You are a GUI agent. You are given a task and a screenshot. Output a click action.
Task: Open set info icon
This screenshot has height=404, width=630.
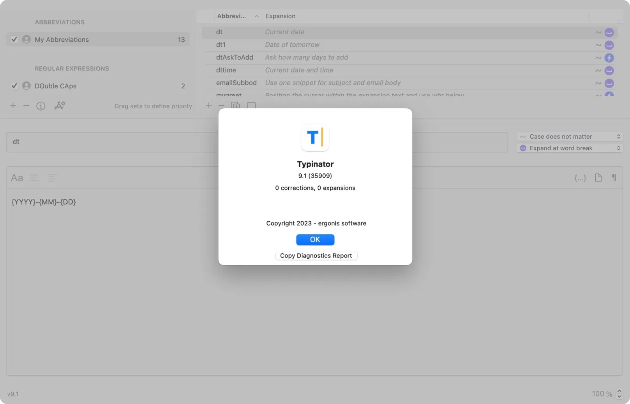tap(41, 106)
